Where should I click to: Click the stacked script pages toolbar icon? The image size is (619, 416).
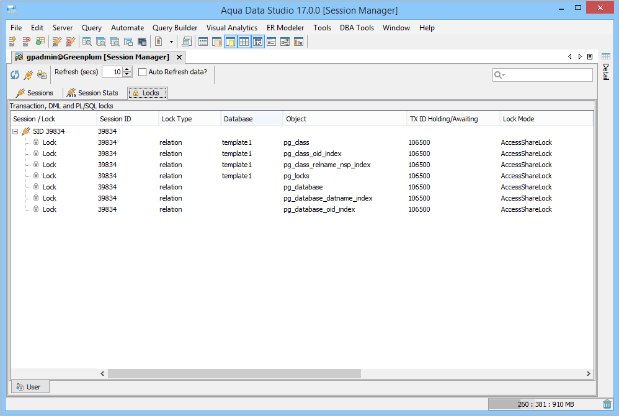(187, 41)
